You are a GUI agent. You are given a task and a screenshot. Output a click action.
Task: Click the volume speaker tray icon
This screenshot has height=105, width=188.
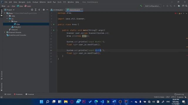153,102
